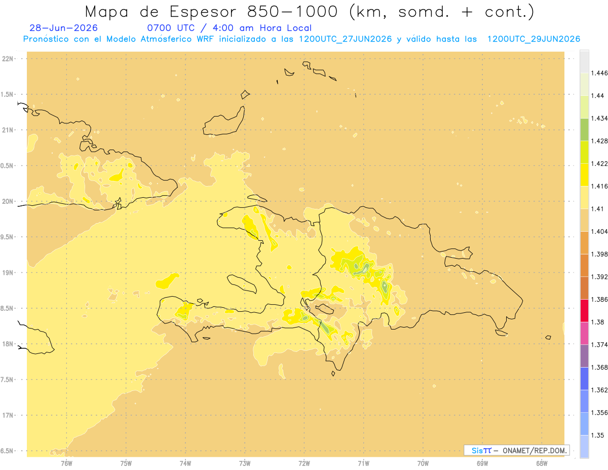Click the tan swatch between 1.404 and 1.41
Viewport: 608px width, 470px height.
pos(584,220)
